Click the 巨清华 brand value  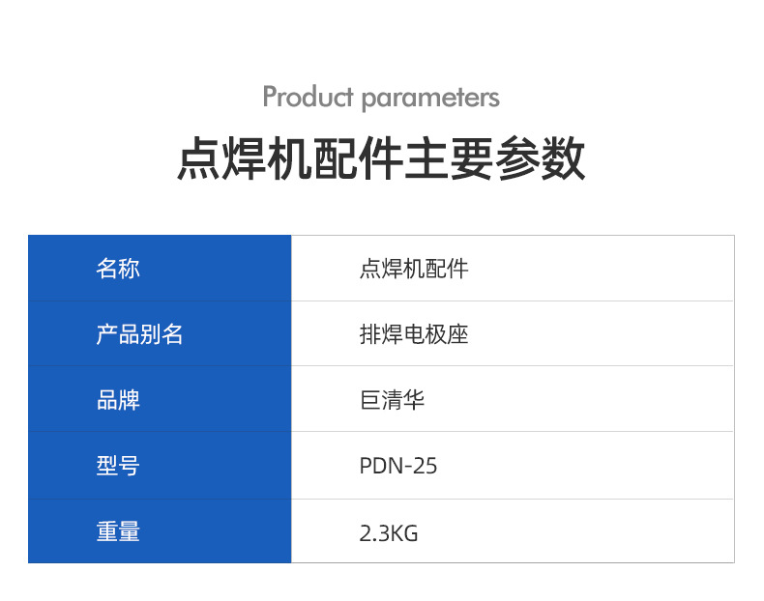pos(393,399)
